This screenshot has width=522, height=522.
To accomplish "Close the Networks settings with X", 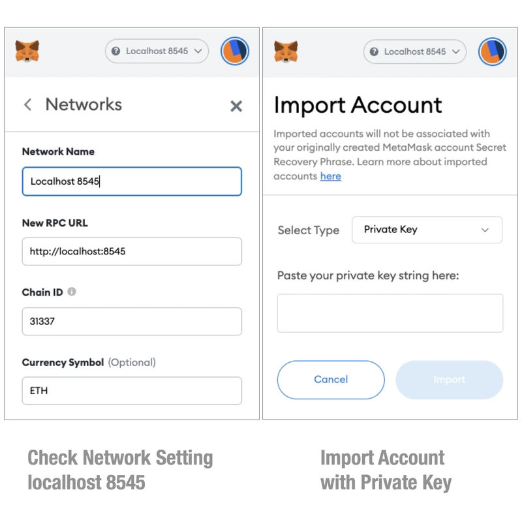I will [x=236, y=106].
